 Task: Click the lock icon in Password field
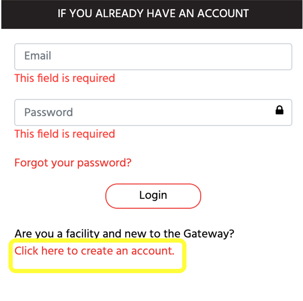tap(279, 110)
